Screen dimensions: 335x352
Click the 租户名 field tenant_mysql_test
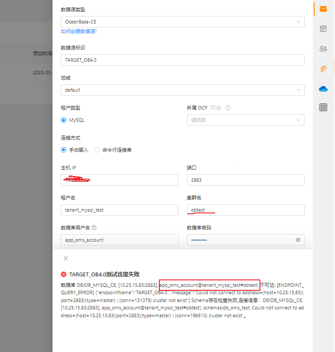tap(119, 210)
